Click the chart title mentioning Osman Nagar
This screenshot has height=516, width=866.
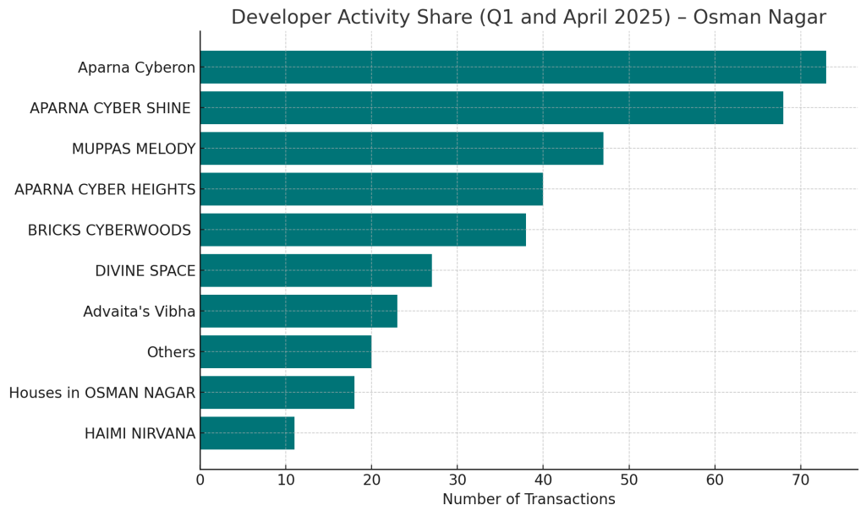click(529, 17)
